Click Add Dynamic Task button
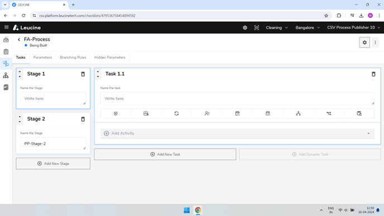Image resolution: width=384 pixels, height=216 pixels. 310,154
